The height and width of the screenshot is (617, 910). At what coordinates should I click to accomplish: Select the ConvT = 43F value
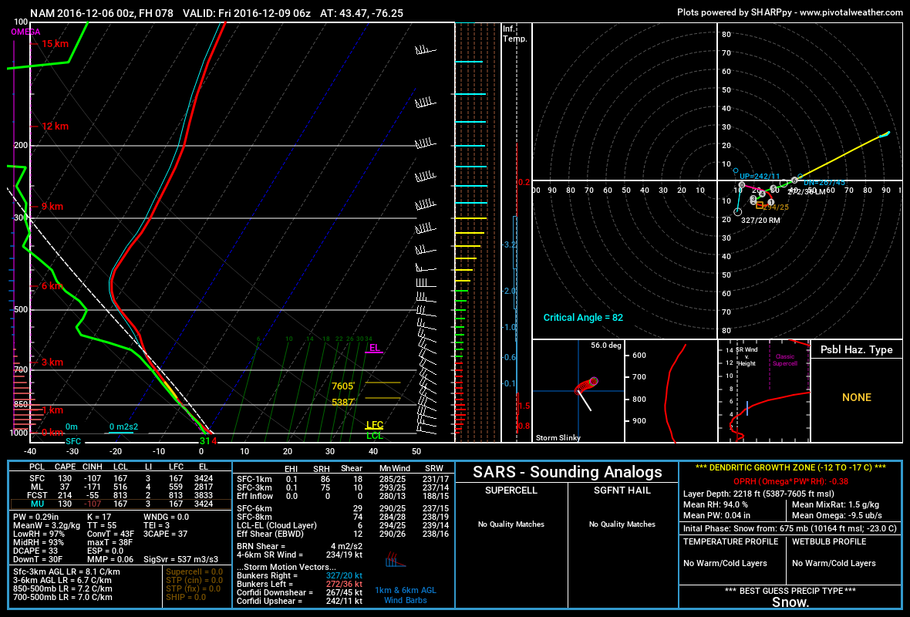110,534
